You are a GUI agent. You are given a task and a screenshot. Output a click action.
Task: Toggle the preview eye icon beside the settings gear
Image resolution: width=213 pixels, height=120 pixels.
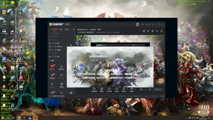[146, 89]
